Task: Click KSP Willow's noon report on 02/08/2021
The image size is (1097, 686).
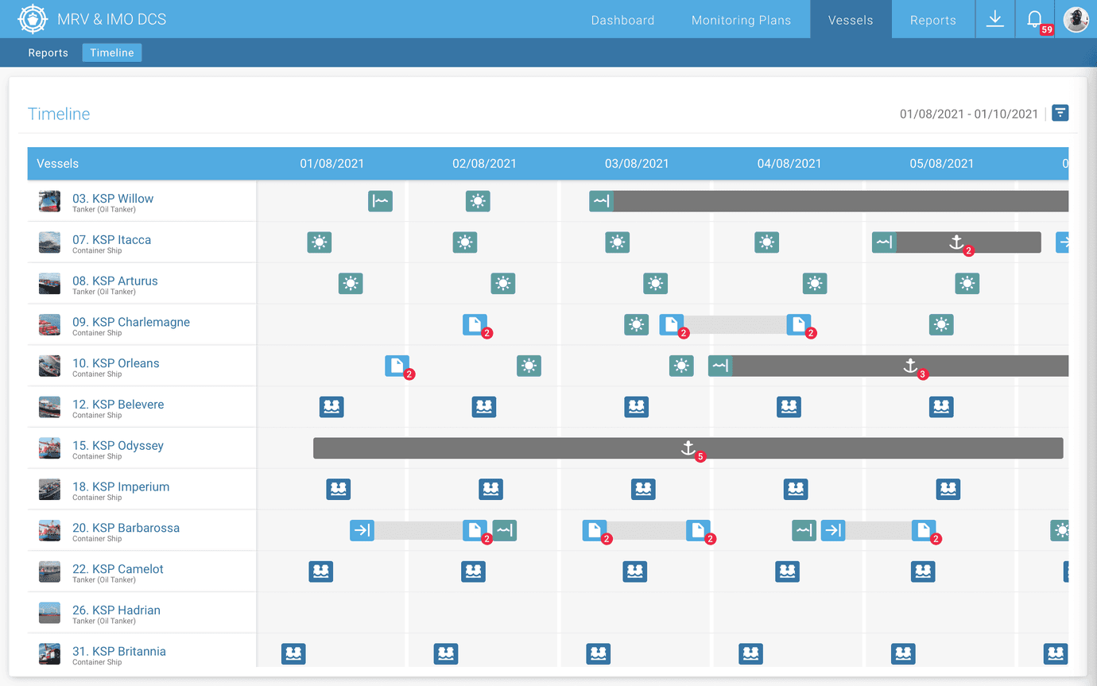Action: (x=478, y=201)
